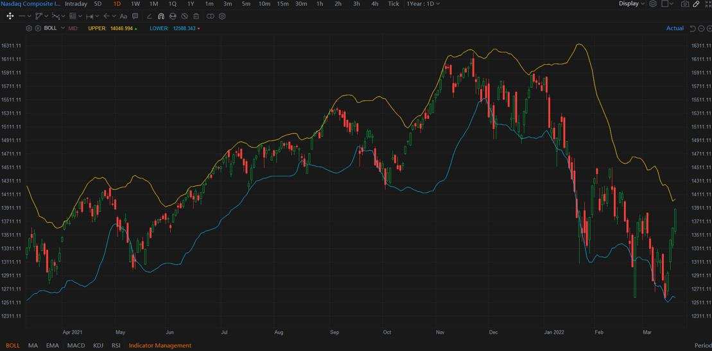
Task: Zoom in the chart with plus icon
Action: pos(709,28)
